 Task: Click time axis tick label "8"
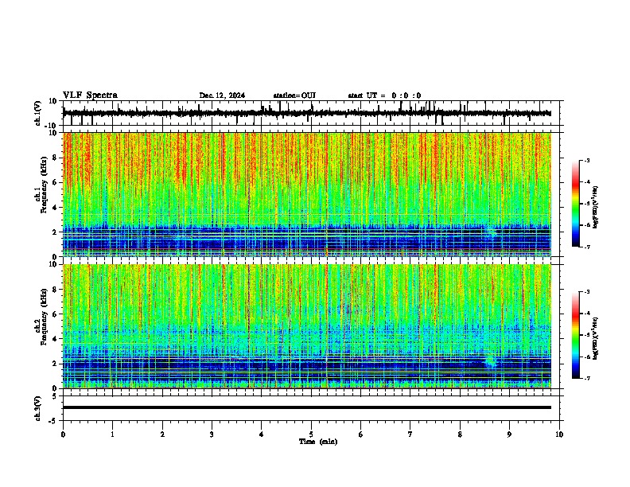460,434
